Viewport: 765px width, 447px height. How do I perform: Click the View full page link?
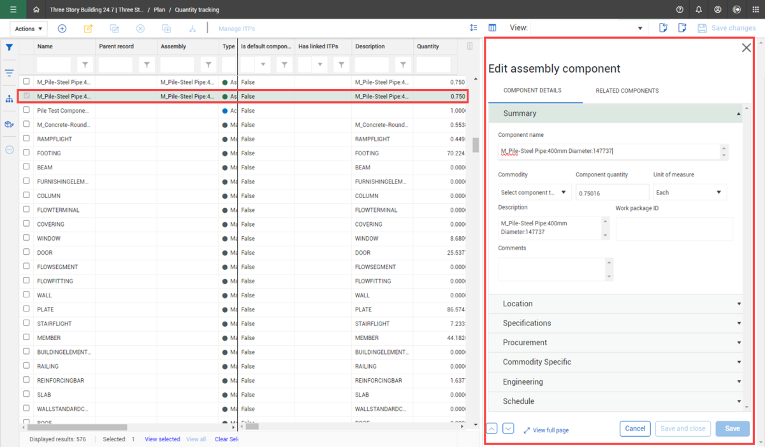[x=546, y=430]
